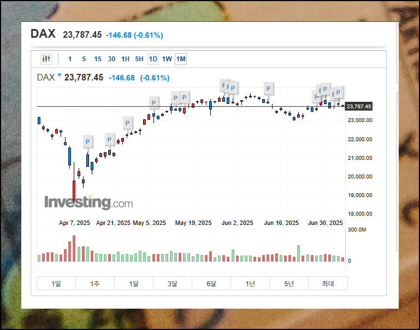This screenshot has height=330, width=420.
Task: Choose the 1D interval
Action: (x=153, y=59)
